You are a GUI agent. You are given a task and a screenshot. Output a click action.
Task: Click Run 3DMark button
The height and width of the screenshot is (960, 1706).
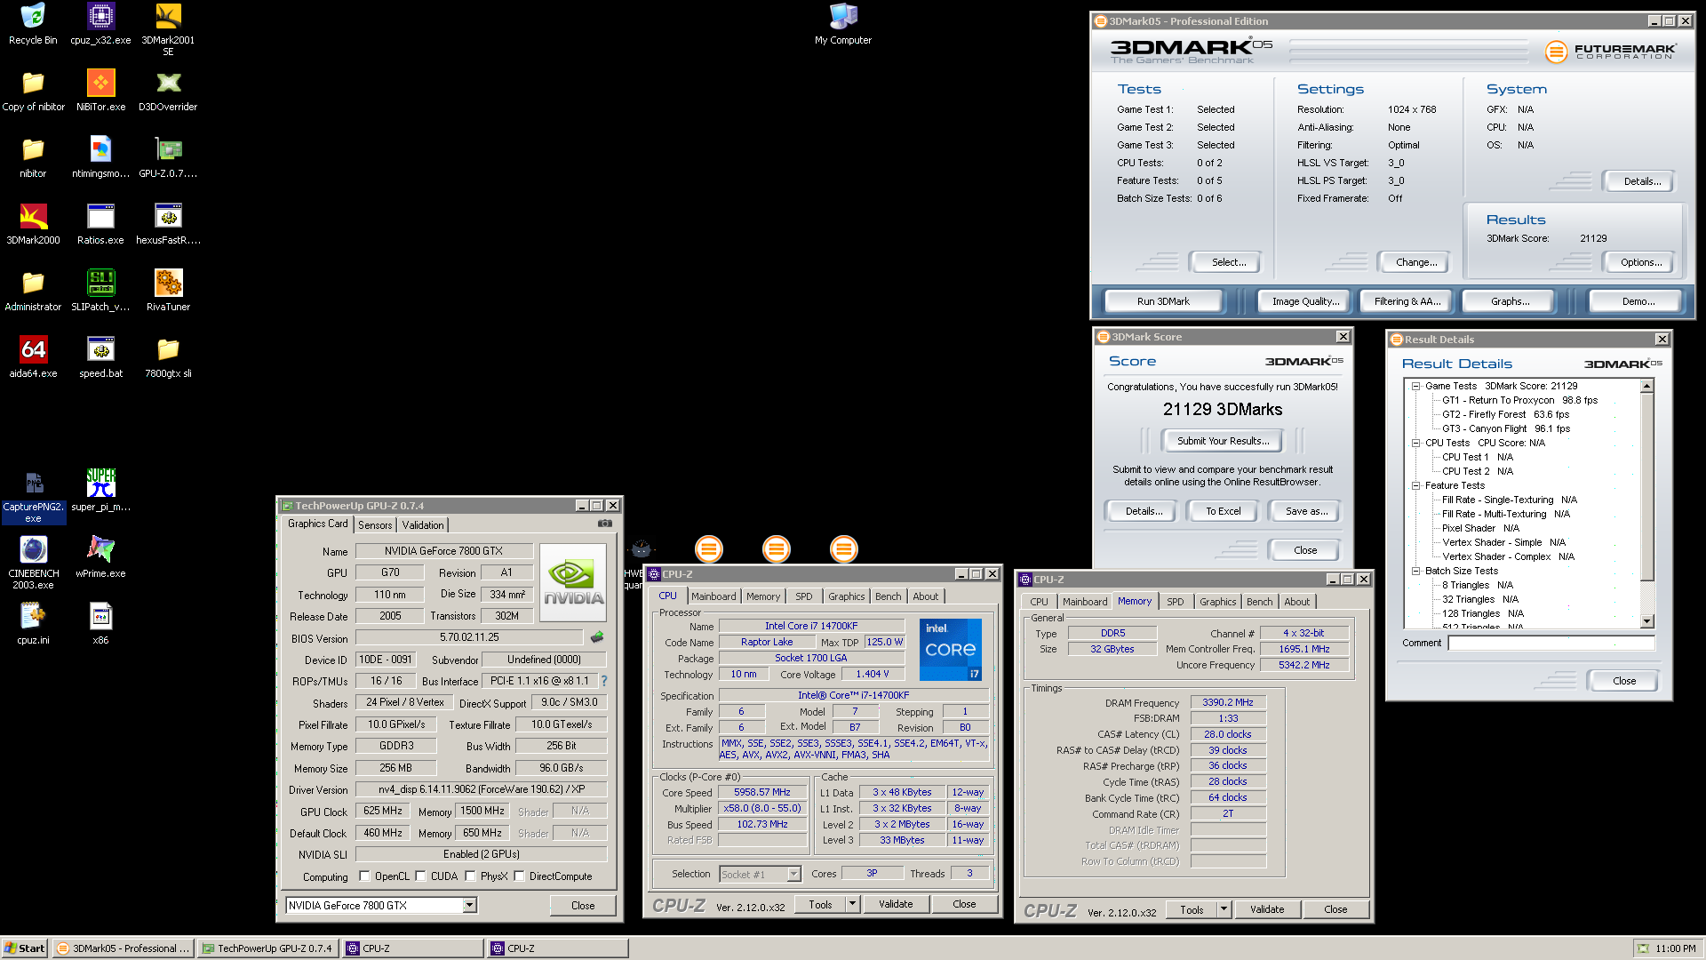pyautogui.click(x=1163, y=301)
